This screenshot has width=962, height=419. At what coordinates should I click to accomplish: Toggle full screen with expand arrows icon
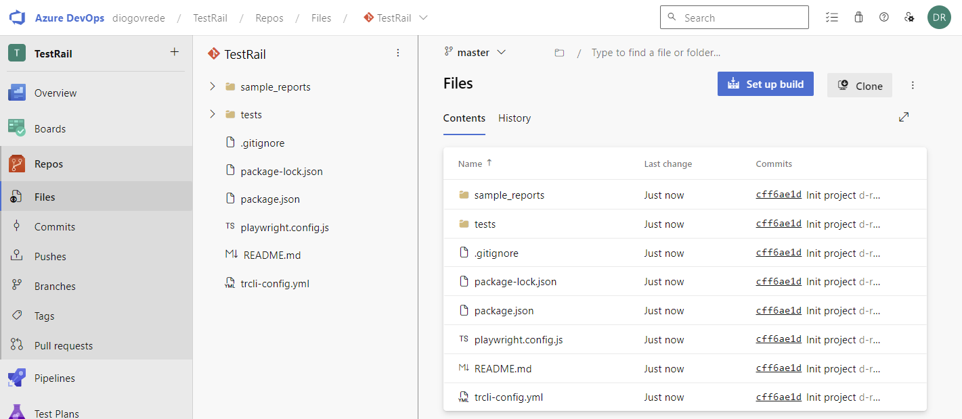(x=904, y=117)
